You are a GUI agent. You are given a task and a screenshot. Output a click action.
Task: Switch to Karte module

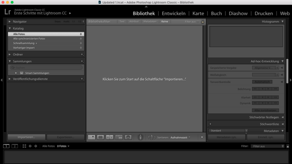[198, 13]
